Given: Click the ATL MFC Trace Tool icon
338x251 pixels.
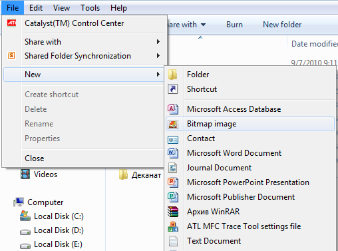Looking at the screenshot, I should [173, 226].
